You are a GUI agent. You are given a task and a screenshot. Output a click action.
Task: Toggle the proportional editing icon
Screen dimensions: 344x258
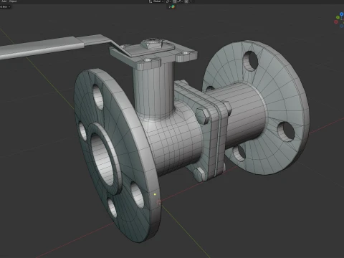click(x=186, y=1)
